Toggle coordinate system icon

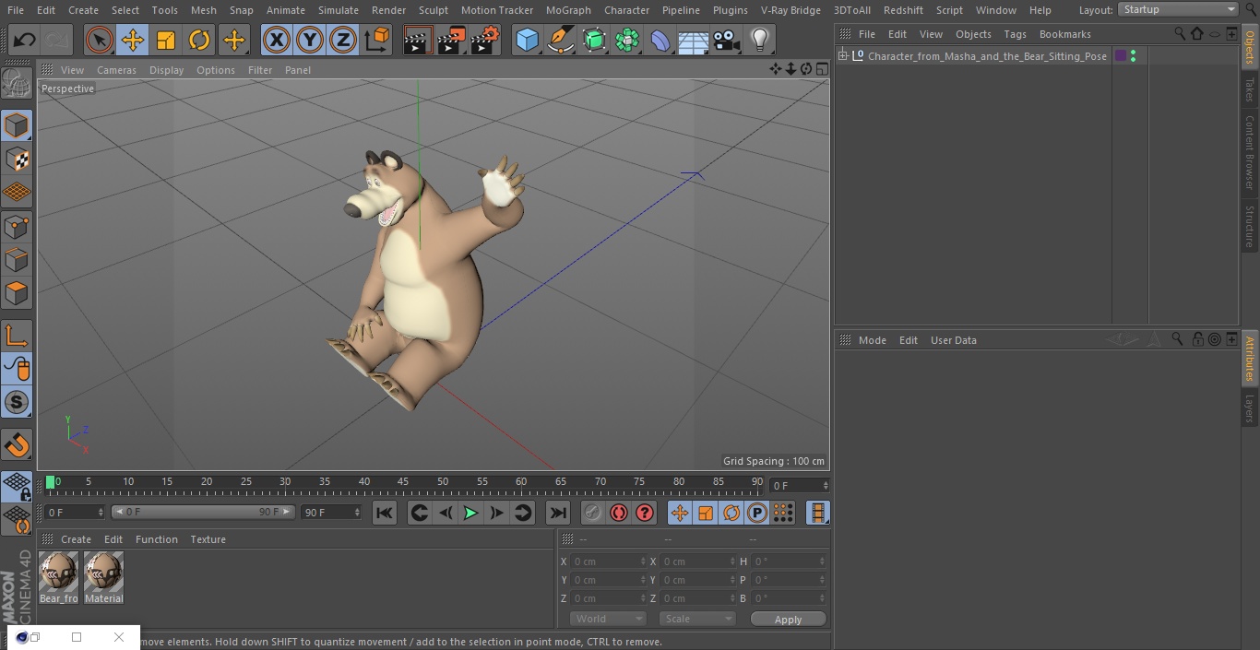pyautogui.click(x=377, y=40)
